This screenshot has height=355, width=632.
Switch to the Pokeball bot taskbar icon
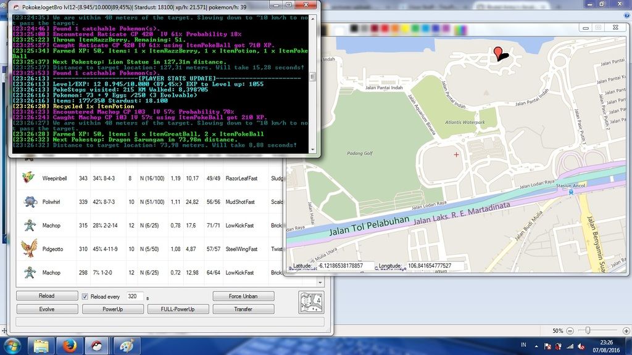pyautogui.click(x=97, y=346)
